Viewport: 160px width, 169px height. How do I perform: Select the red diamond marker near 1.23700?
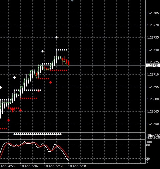51,82
